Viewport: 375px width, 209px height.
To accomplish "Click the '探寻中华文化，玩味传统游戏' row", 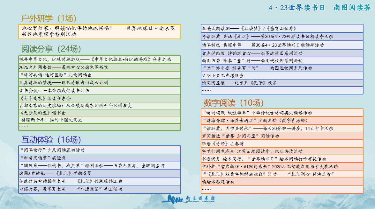I will tap(100, 59).
